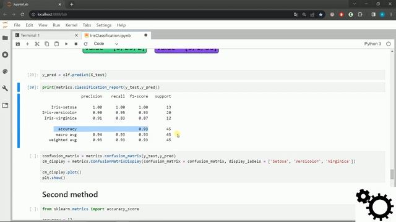
Task: Save the notebook with the floppy disk icon
Action: (18, 44)
